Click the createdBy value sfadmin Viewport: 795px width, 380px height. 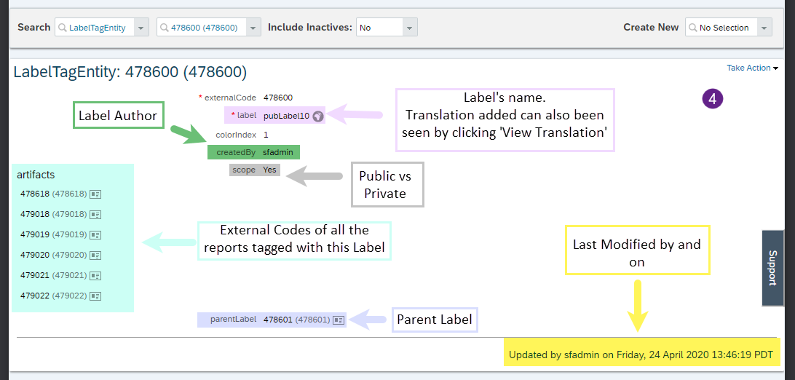pyautogui.click(x=278, y=152)
